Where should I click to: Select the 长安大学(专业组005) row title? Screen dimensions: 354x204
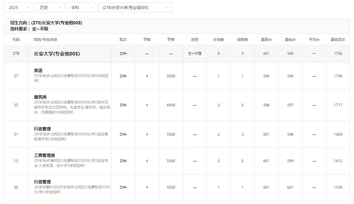point(57,54)
